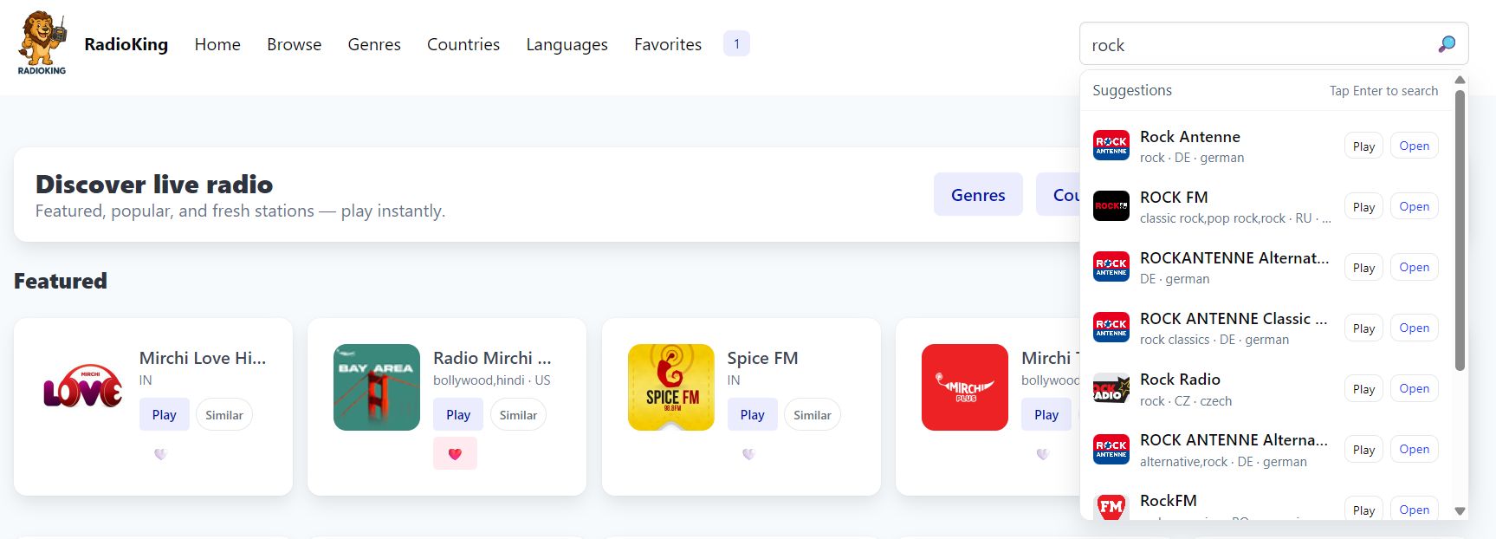Find stations similar to Mirchi Love

coord(224,415)
